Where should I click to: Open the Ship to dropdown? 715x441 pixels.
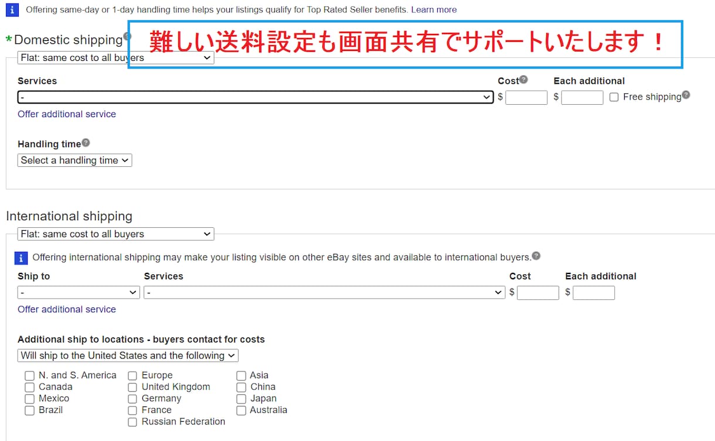tap(79, 292)
